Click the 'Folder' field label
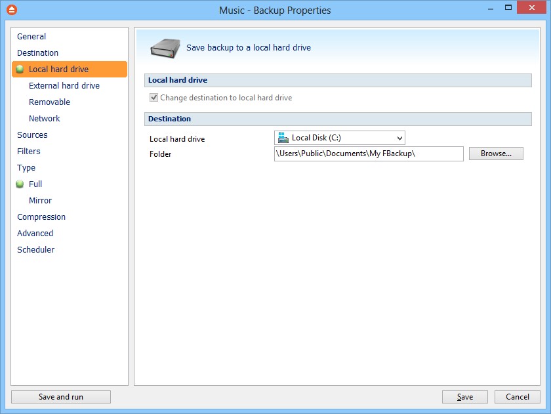551x414 pixels. pos(160,154)
